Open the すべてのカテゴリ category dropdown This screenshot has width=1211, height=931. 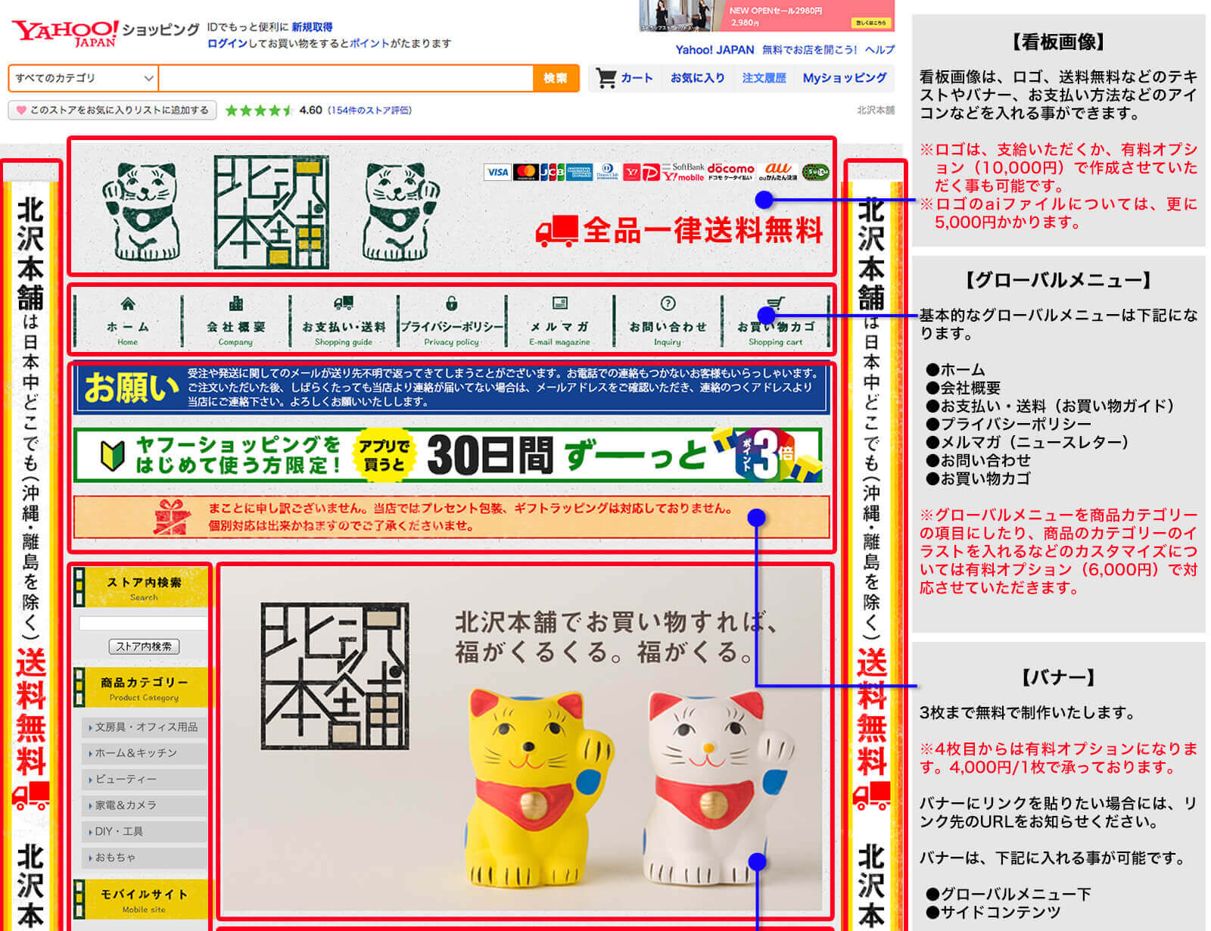tap(83, 78)
